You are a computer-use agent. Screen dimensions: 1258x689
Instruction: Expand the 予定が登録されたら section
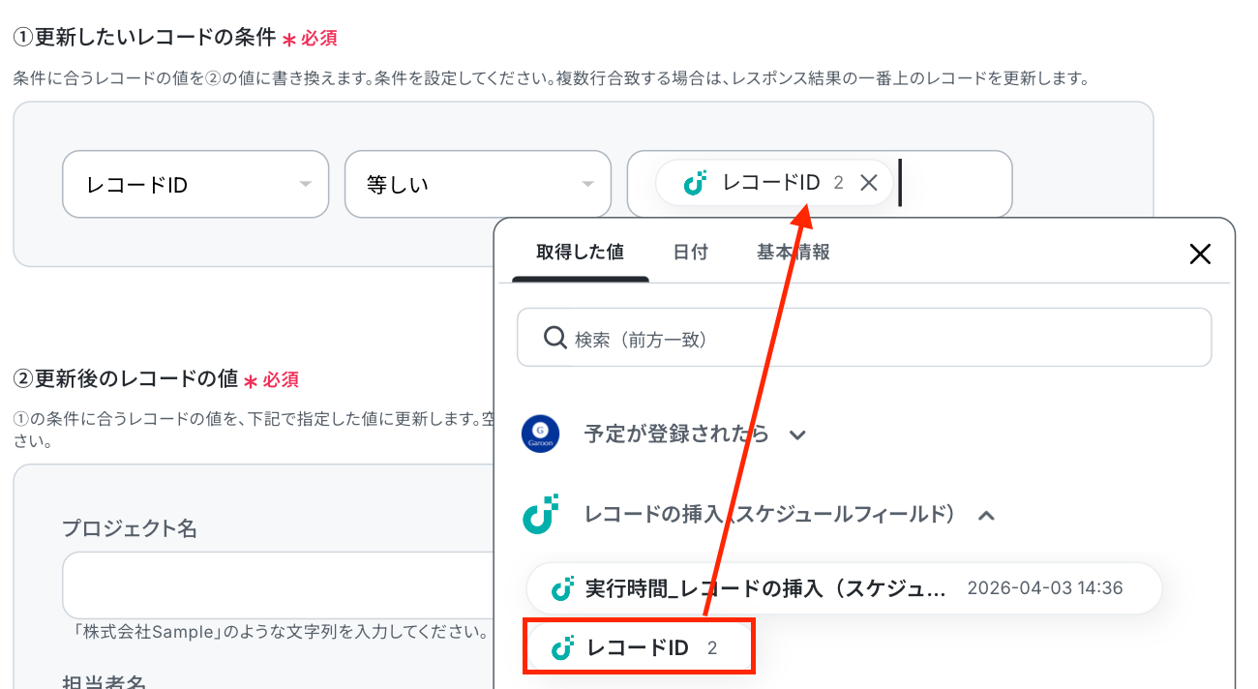click(x=797, y=434)
